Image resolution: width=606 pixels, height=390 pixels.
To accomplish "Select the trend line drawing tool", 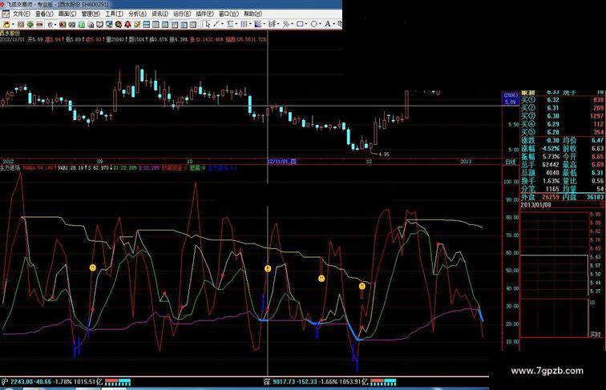I will click(216, 24).
